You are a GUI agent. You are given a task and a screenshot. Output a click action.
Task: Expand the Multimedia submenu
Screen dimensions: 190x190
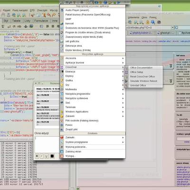93,89
